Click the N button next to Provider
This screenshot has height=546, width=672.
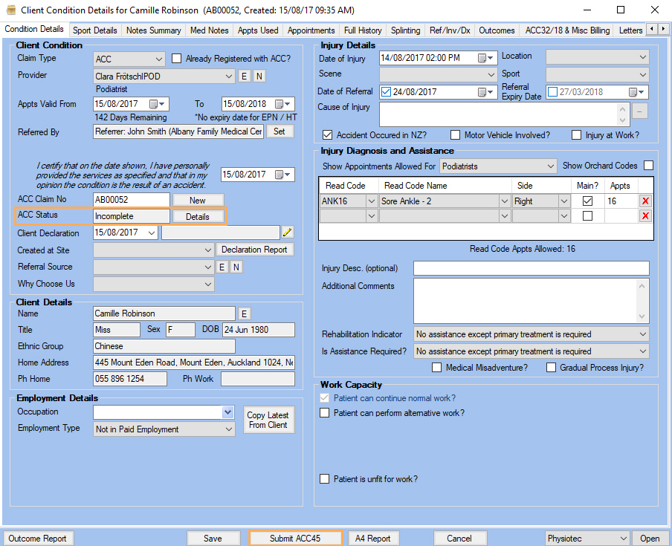click(259, 77)
